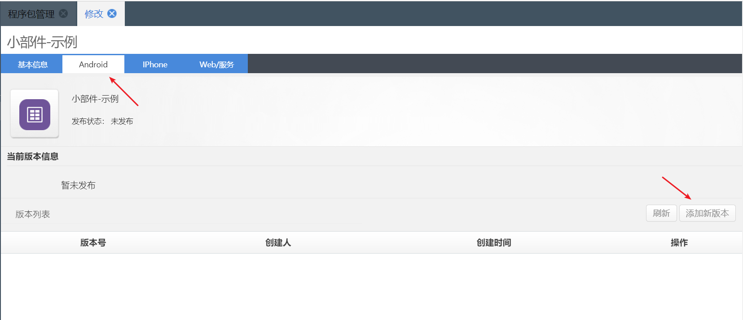This screenshot has width=743, height=320.
Task: Select the 修改 tab
Action: [x=94, y=14]
